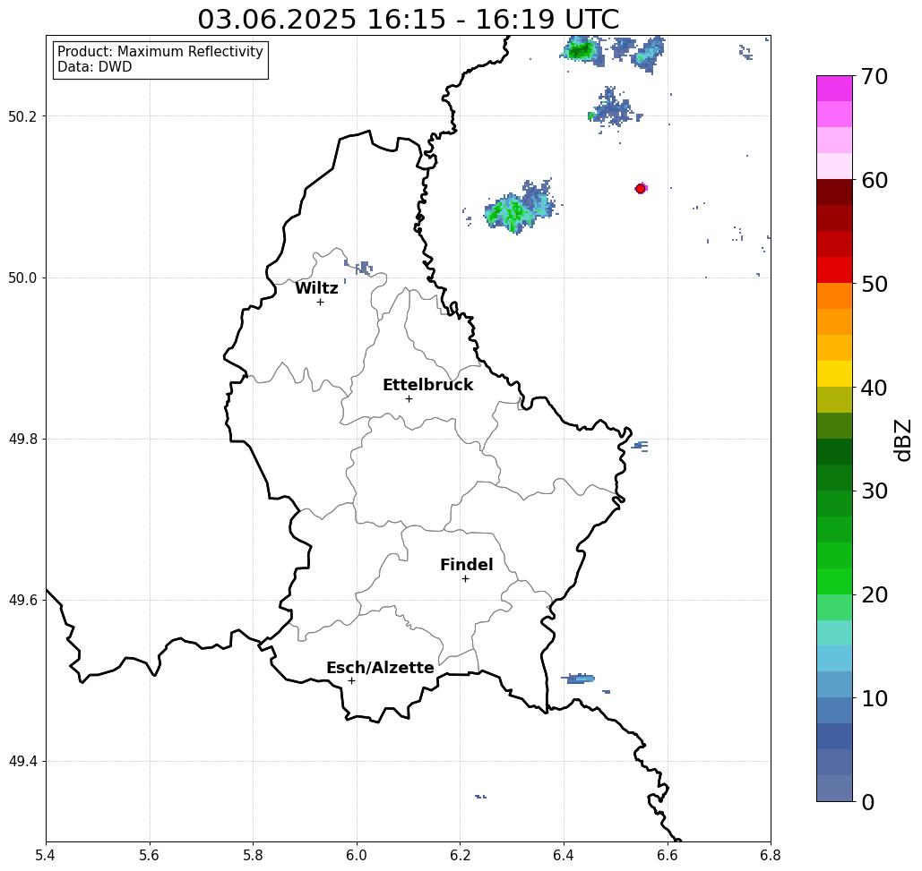This screenshot has height=871, width=922.
Task: Click the "dBZ" colorbar label
Action: (902, 440)
